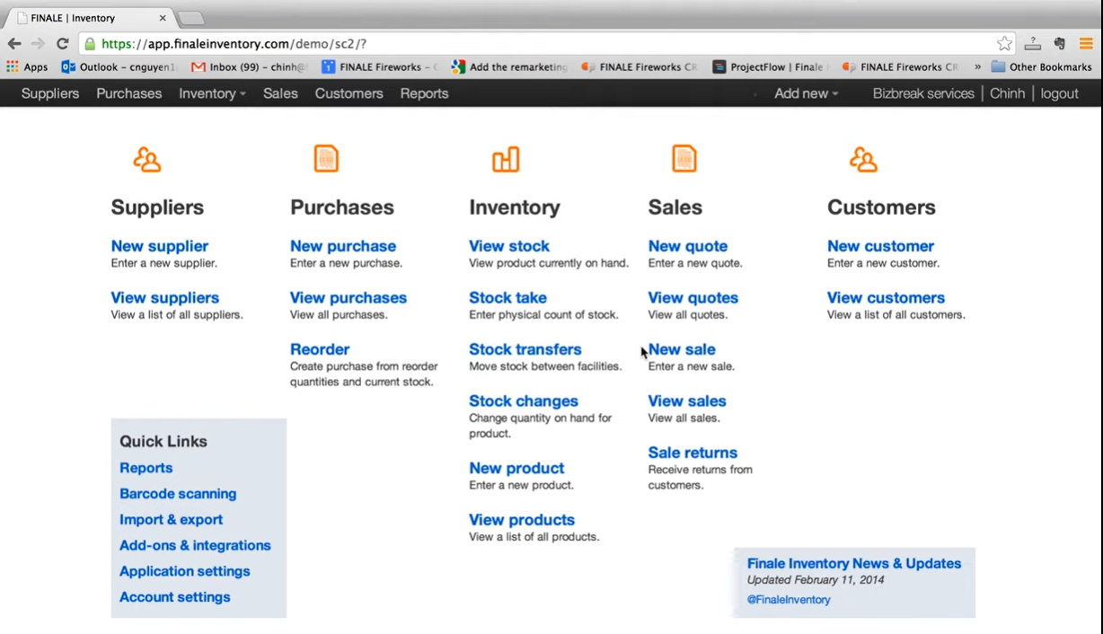Open the Other Bookmarks folder
Viewport: 1103px width, 634px height.
(x=1041, y=66)
